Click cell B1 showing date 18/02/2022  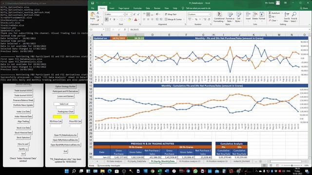[x=118, y=38]
